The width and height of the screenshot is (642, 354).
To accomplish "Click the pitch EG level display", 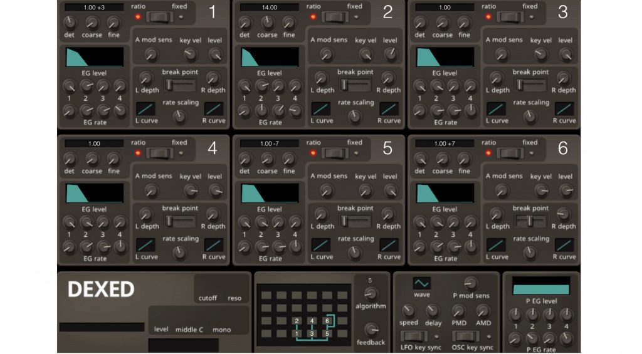I will tap(541, 286).
